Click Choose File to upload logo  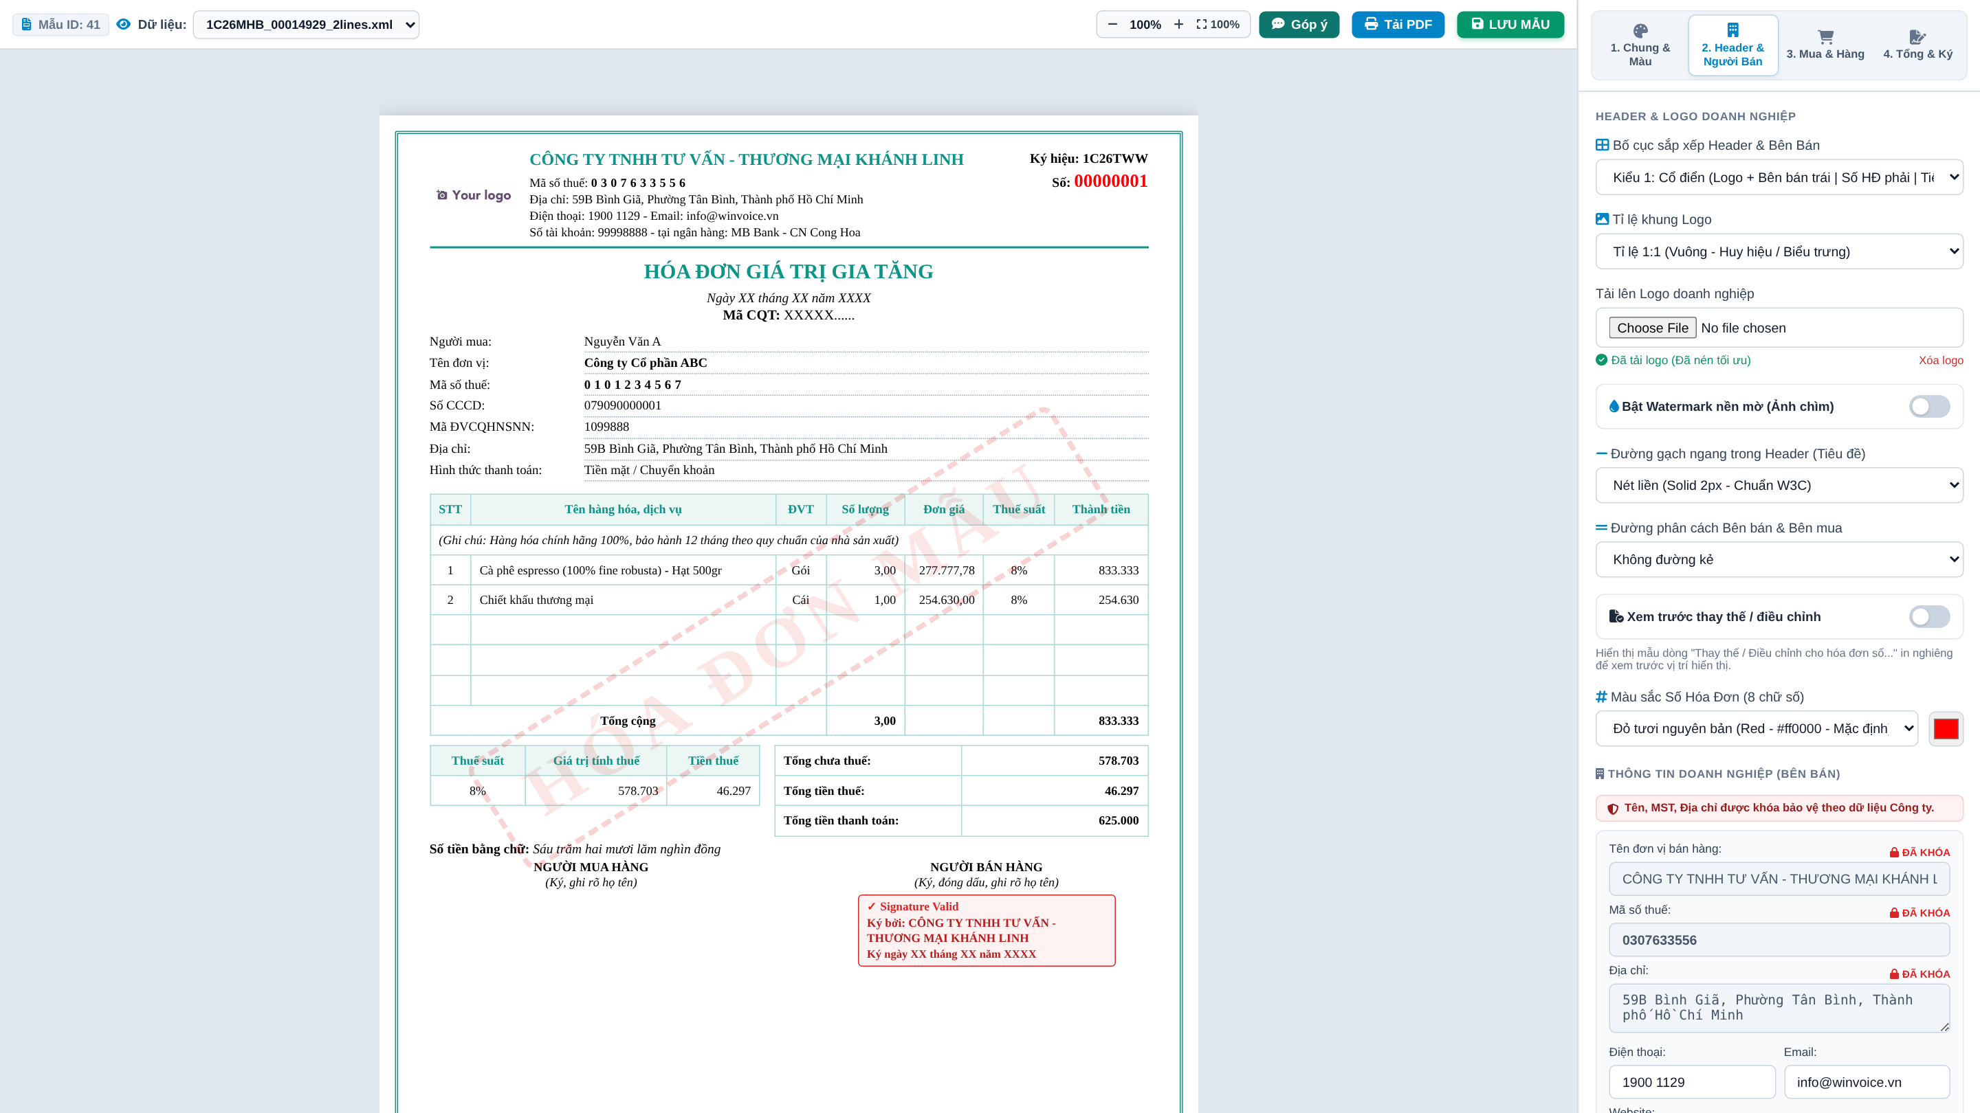tap(1653, 328)
